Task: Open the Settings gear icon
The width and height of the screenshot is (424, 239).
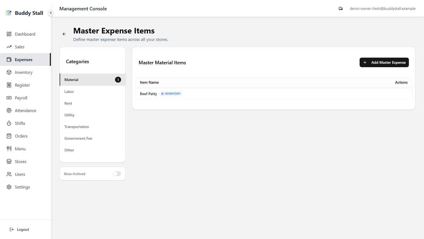Action: pyautogui.click(x=9, y=187)
